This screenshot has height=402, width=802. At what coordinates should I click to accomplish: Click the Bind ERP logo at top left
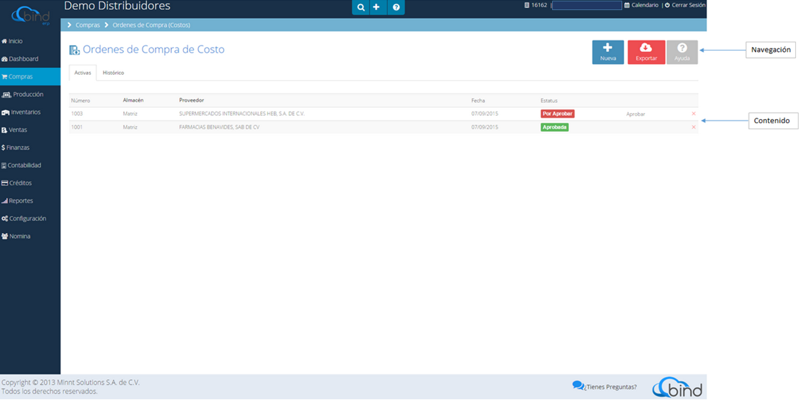click(x=31, y=15)
